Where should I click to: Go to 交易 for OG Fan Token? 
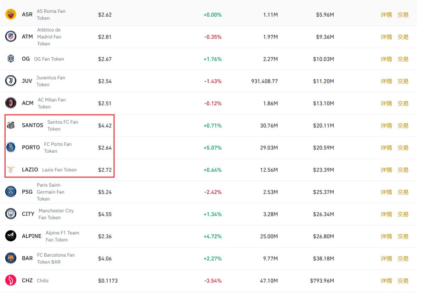(x=403, y=59)
